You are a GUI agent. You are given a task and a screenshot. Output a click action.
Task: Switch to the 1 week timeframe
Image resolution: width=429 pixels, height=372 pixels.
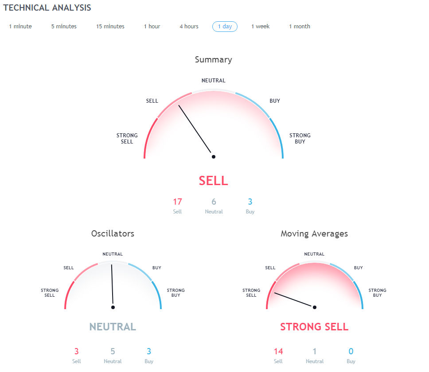coord(260,27)
